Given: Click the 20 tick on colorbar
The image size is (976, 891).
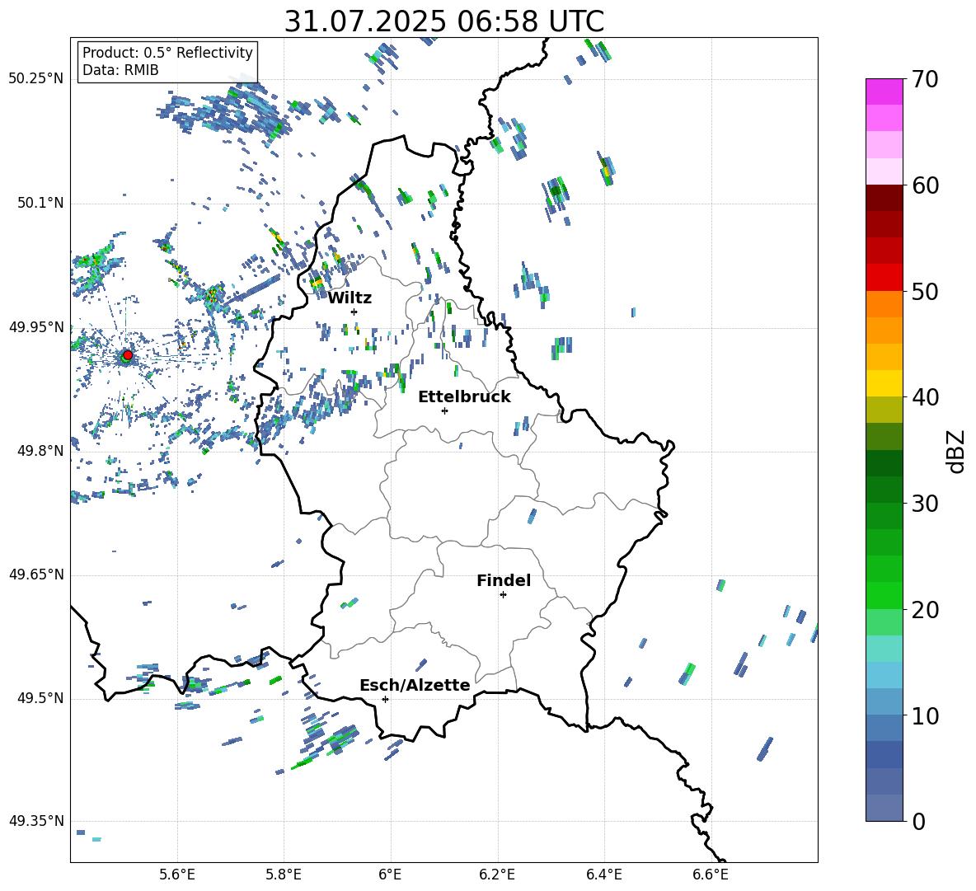Looking at the screenshot, I should coord(925,609).
